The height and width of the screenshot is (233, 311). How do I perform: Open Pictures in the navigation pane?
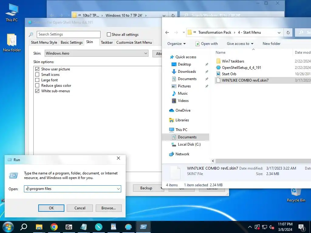181,86
